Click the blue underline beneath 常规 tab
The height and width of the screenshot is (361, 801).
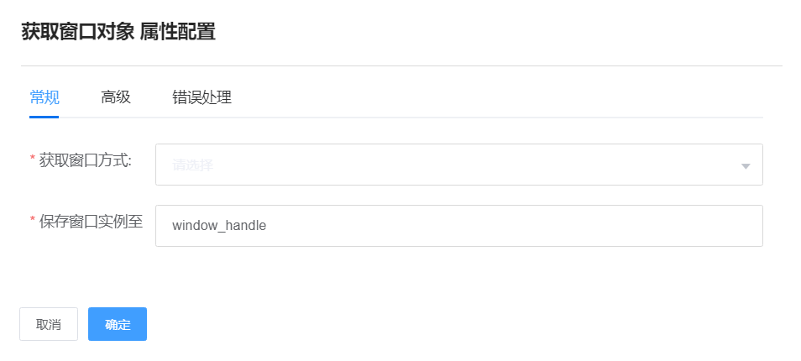pyautogui.click(x=44, y=117)
